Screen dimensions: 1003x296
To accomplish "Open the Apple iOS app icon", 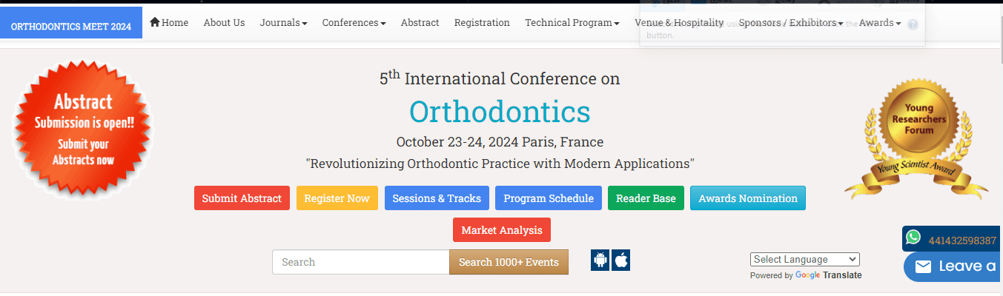I will 621,260.
